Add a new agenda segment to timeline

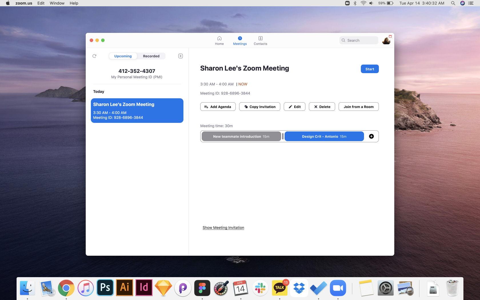371,136
